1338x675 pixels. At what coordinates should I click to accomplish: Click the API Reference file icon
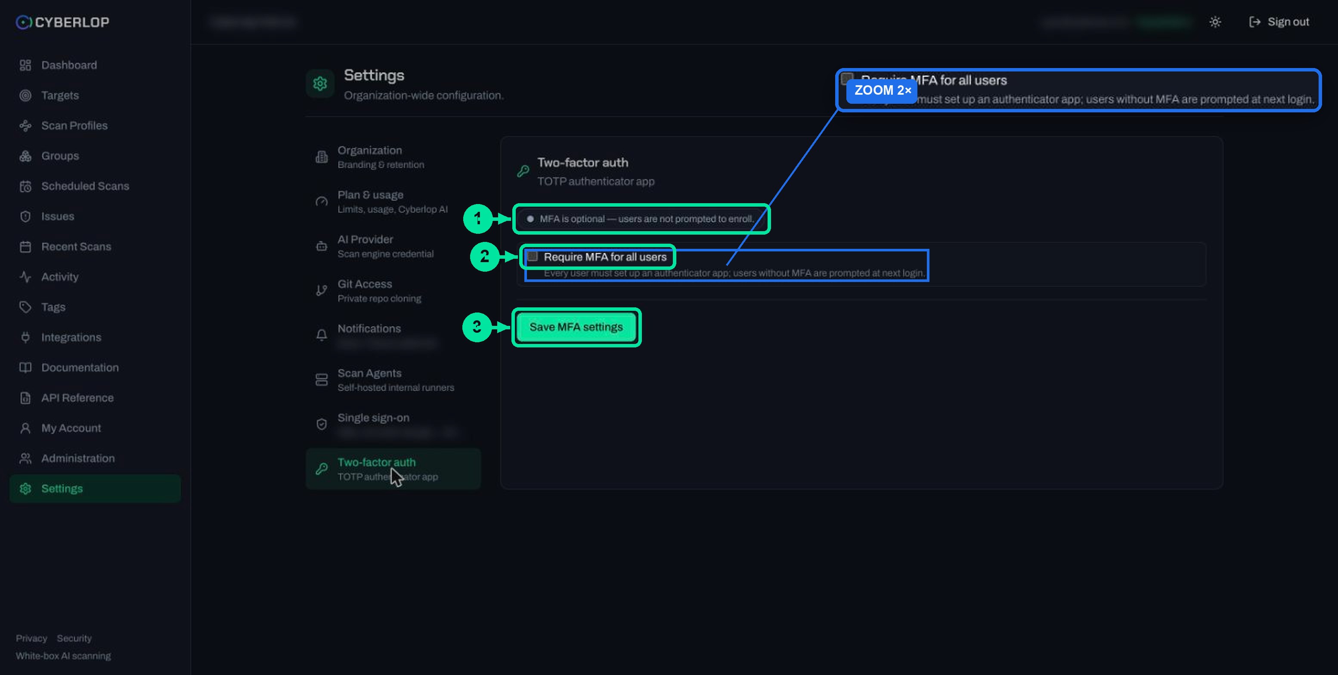point(25,398)
